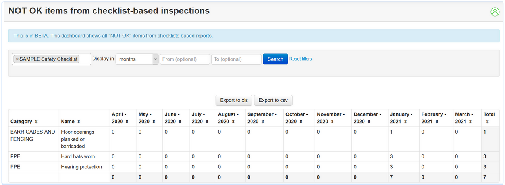Export the table to csv
505x185 pixels.
click(x=273, y=100)
